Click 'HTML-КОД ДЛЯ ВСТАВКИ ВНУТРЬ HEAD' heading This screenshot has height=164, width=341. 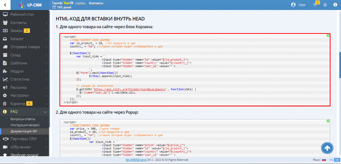(100, 19)
